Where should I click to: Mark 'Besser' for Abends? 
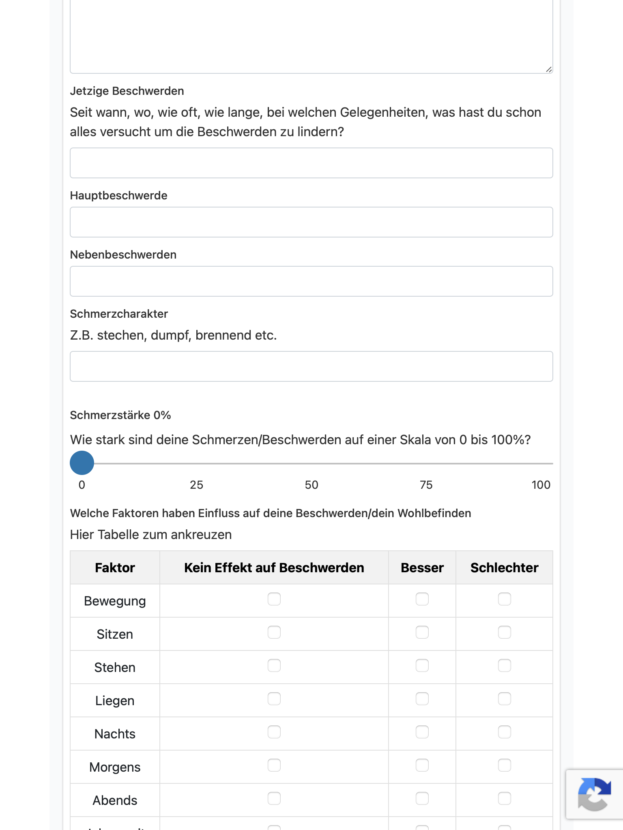click(422, 798)
